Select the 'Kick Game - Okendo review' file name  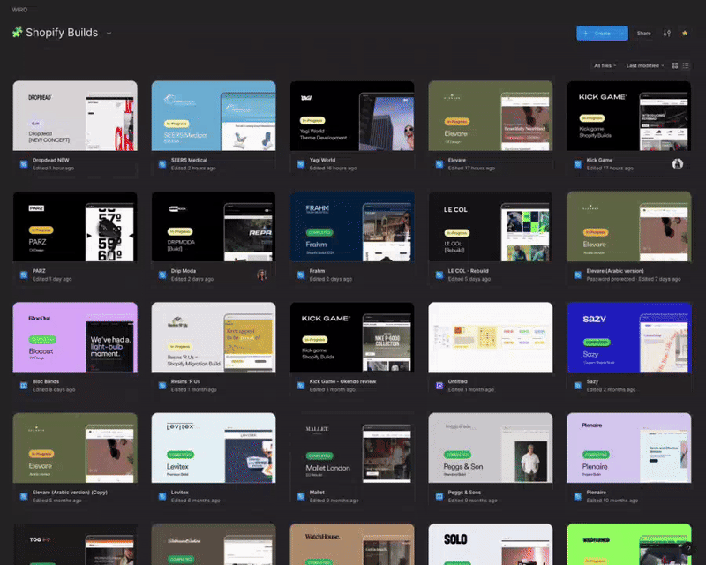coord(342,381)
